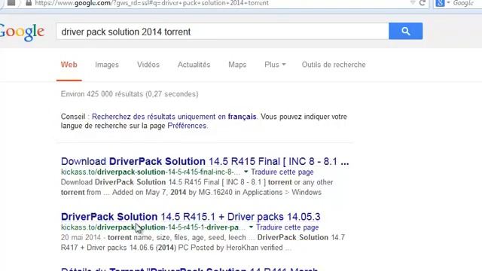Click snippet text 'Added on May 7, 2014'

(149, 193)
